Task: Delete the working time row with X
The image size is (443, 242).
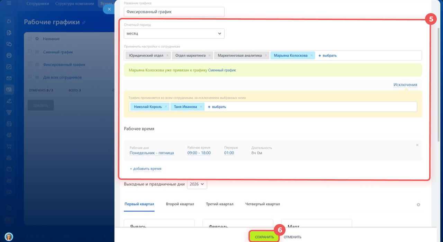Action: tap(417, 145)
